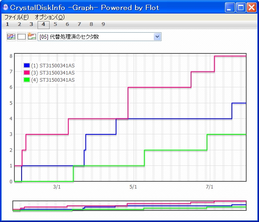Click the blue legend swatch for disk (1)
259x222 pixels.
coord(27,65)
